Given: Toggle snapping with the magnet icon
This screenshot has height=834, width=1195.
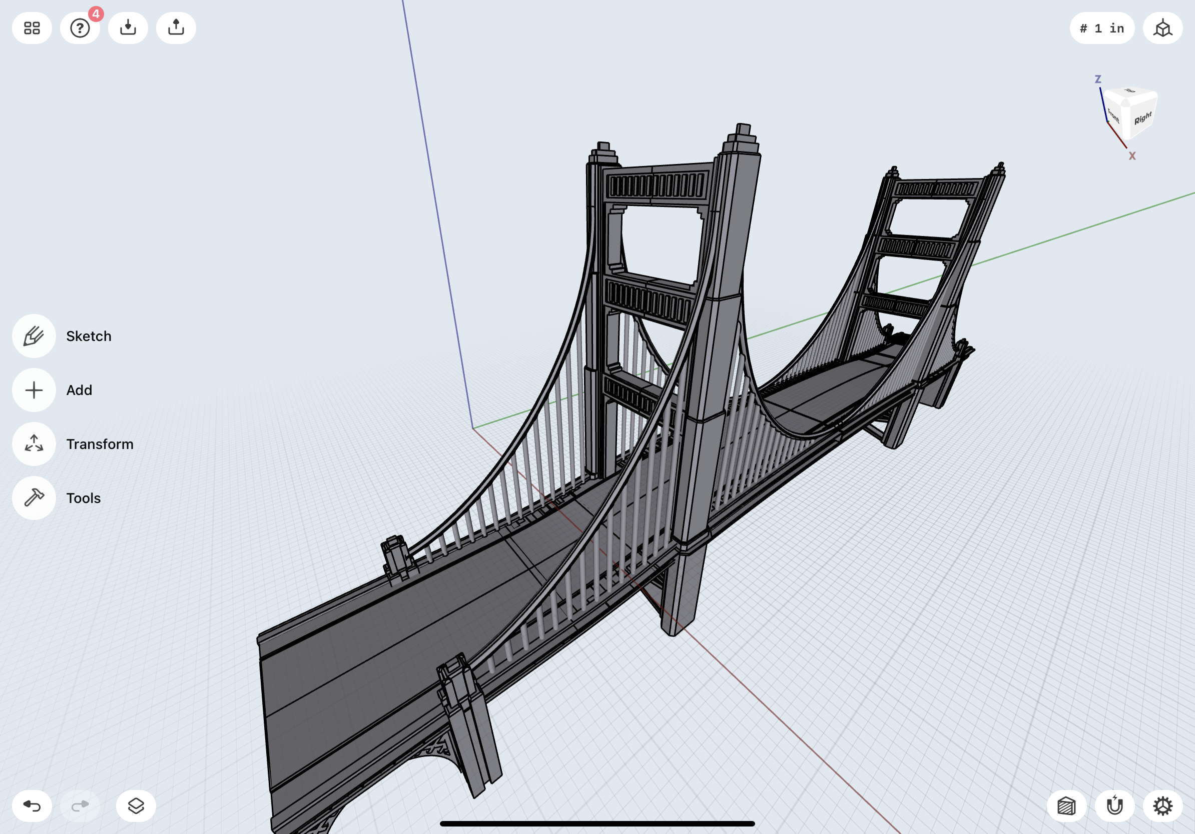Looking at the screenshot, I should click(x=1114, y=806).
